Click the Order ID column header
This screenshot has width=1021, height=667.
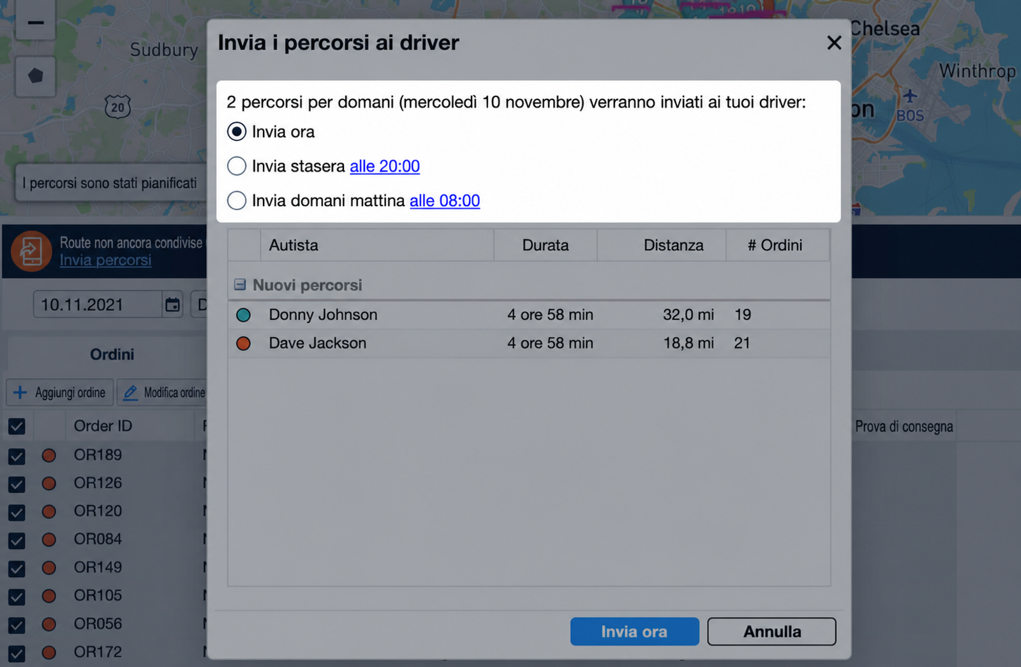click(130, 426)
